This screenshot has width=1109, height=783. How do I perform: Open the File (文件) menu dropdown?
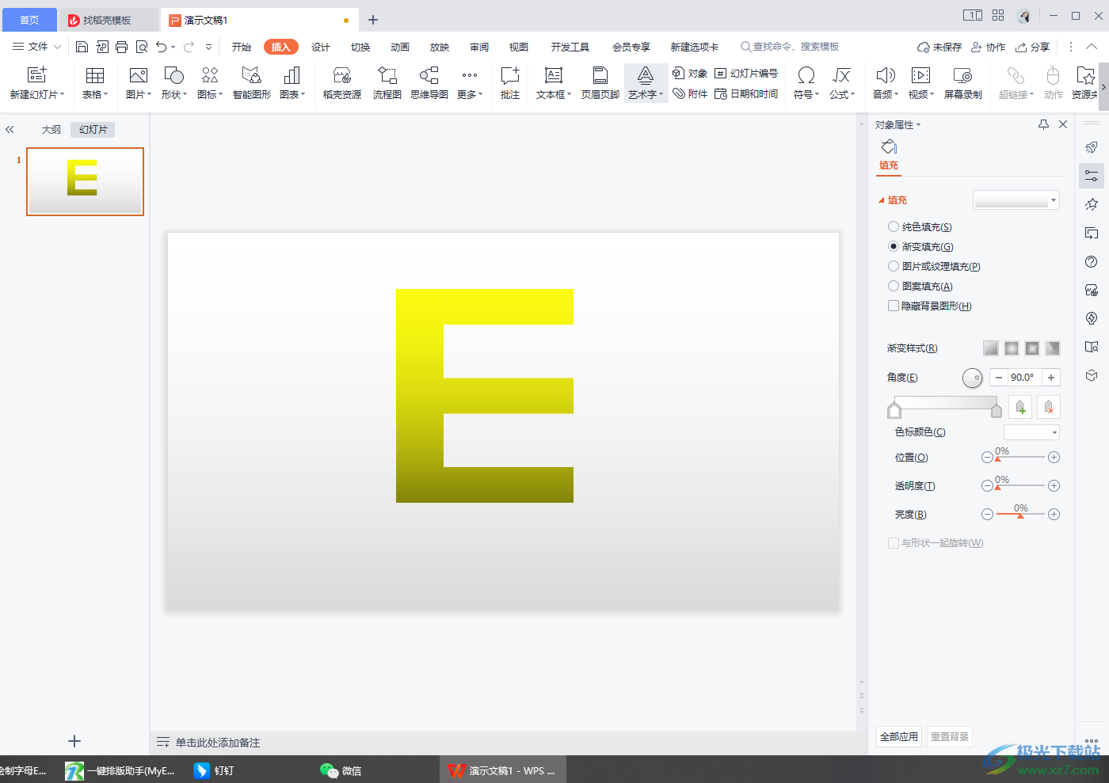(36, 47)
